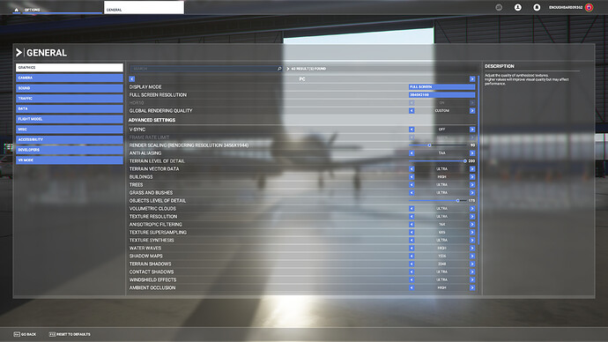
Task: Open the Full Screen Resolution dropdown
Action: 441,94
